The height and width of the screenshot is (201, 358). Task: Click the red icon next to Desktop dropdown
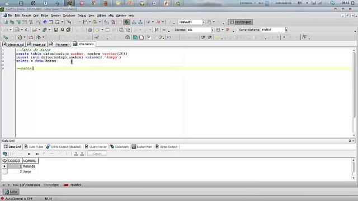(x=228, y=30)
